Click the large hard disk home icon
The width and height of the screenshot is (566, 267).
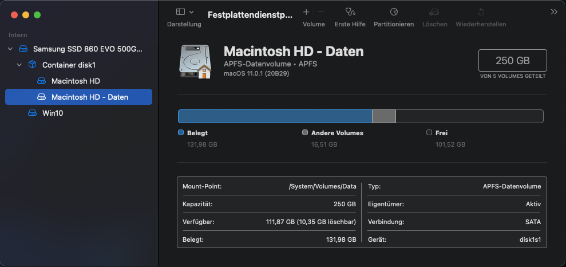195,61
